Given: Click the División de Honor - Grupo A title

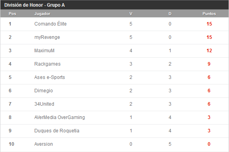Looking at the screenshot, I should point(34,5).
